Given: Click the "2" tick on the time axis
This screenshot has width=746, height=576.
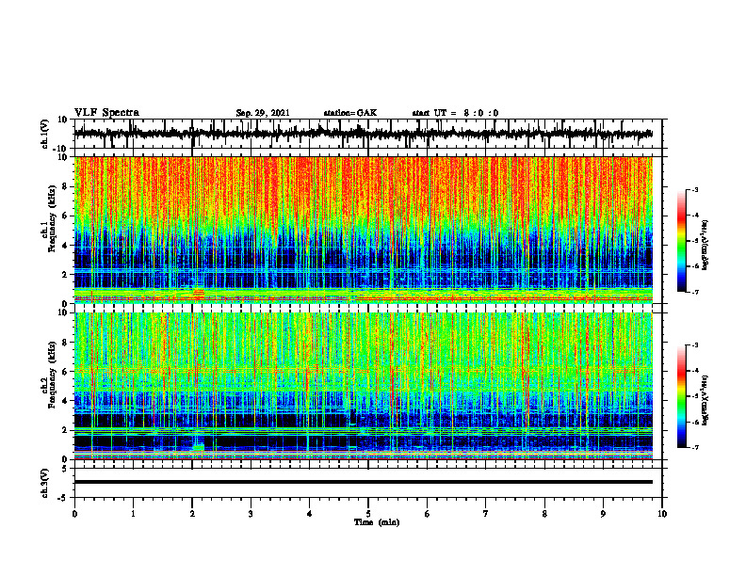Looking at the screenshot, I should pos(192,514).
